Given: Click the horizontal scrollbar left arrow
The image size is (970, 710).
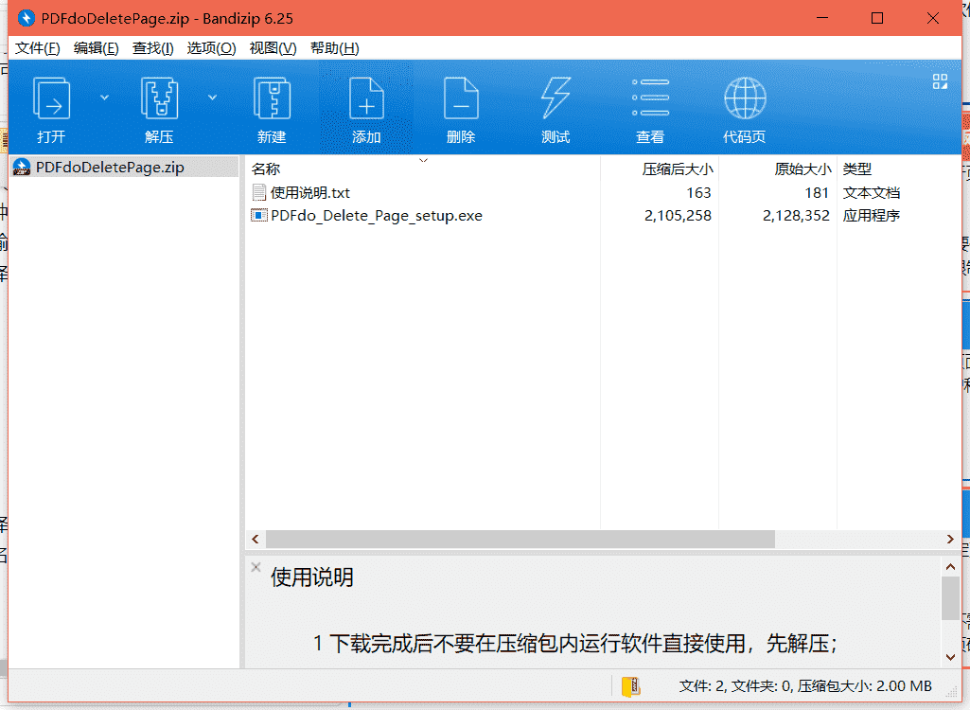Looking at the screenshot, I should (256, 540).
